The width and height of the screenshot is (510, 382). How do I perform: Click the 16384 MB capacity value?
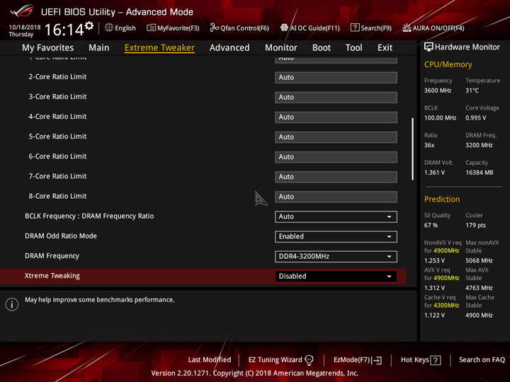click(480, 173)
